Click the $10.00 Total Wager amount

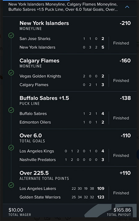click(16, 210)
